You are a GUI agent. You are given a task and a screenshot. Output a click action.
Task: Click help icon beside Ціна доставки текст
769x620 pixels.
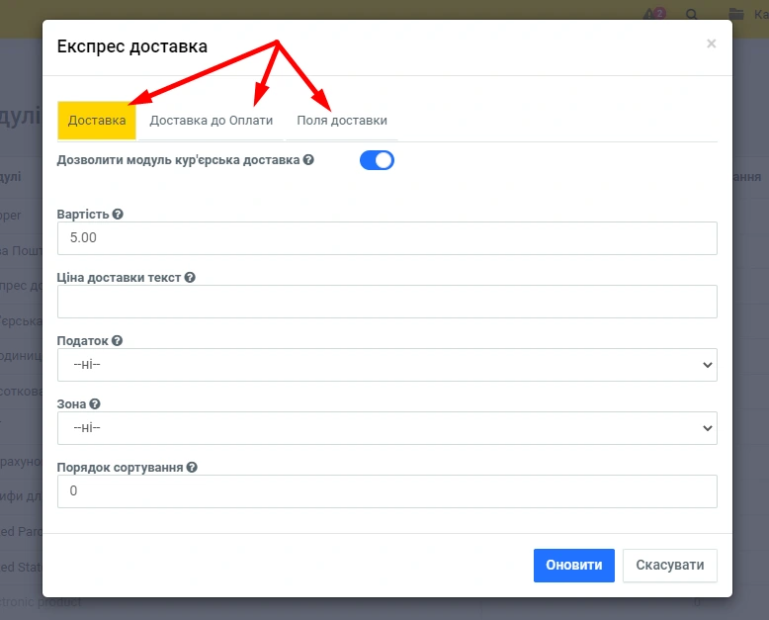pyautogui.click(x=190, y=278)
